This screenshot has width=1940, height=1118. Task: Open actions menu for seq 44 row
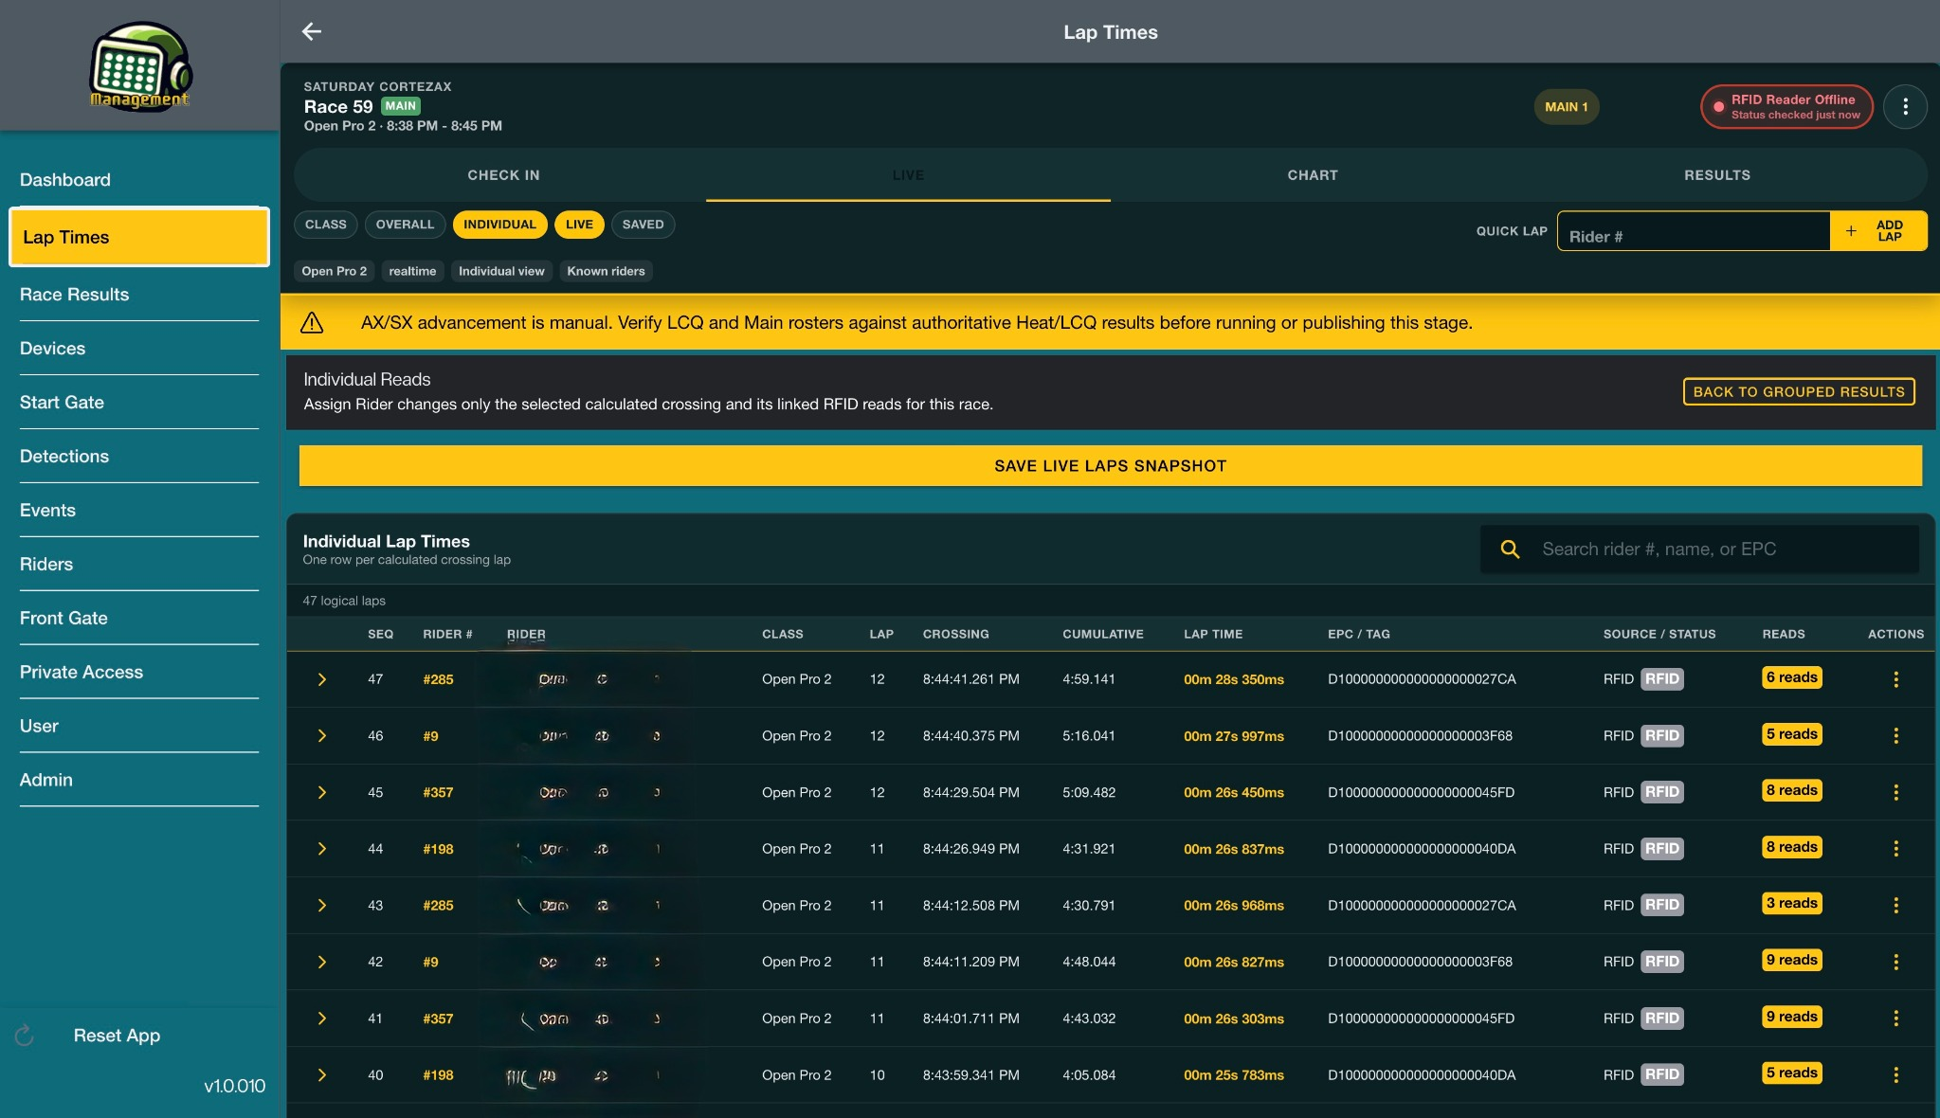click(x=1895, y=849)
